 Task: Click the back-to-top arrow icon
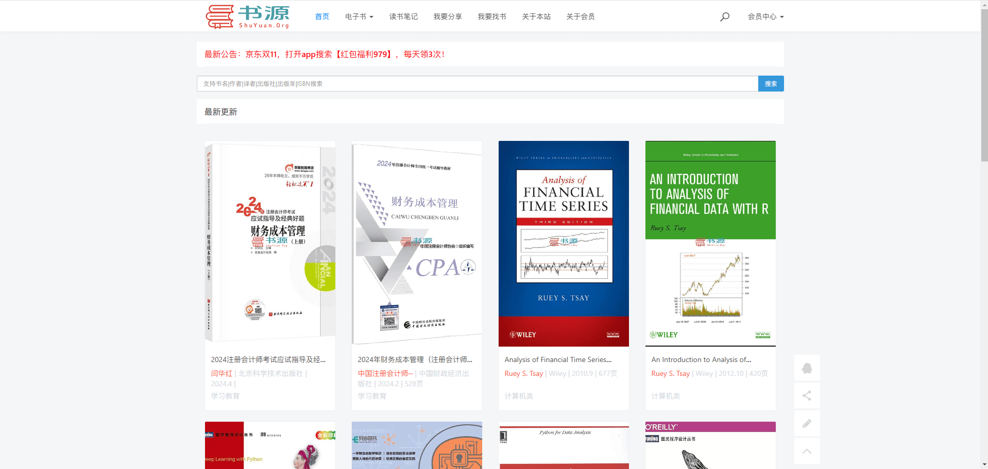[807, 451]
